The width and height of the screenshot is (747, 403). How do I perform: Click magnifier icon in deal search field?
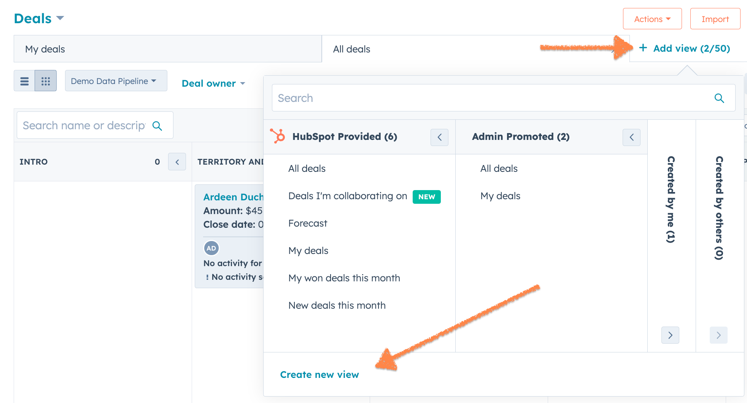[157, 126]
